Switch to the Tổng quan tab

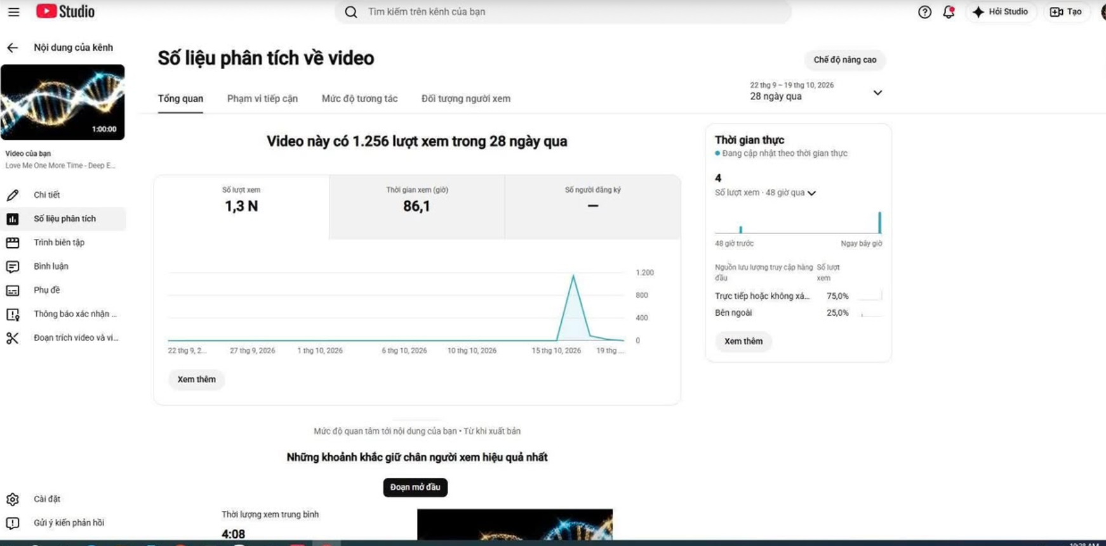pos(180,99)
